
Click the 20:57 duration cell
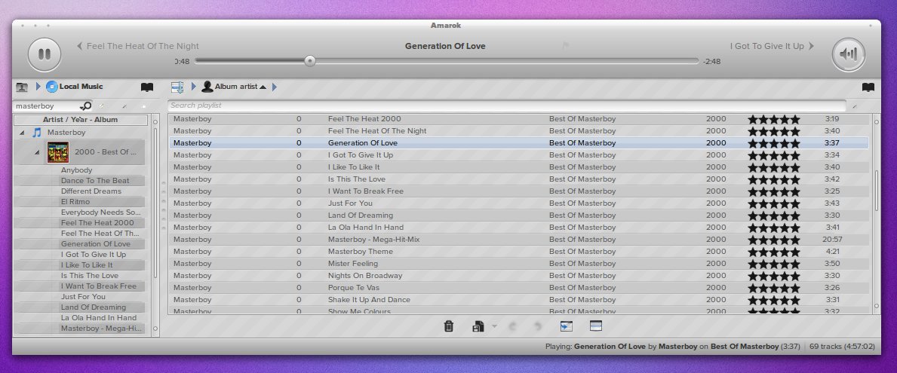coord(832,240)
